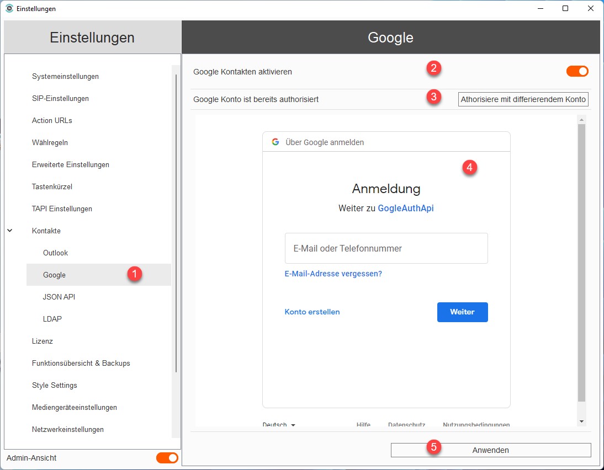Image resolution: width=604 pixels, height=470 pixels.
Task: Click E-Mail-Adresse vergessen? link
Action: click(x=333, y=274)
